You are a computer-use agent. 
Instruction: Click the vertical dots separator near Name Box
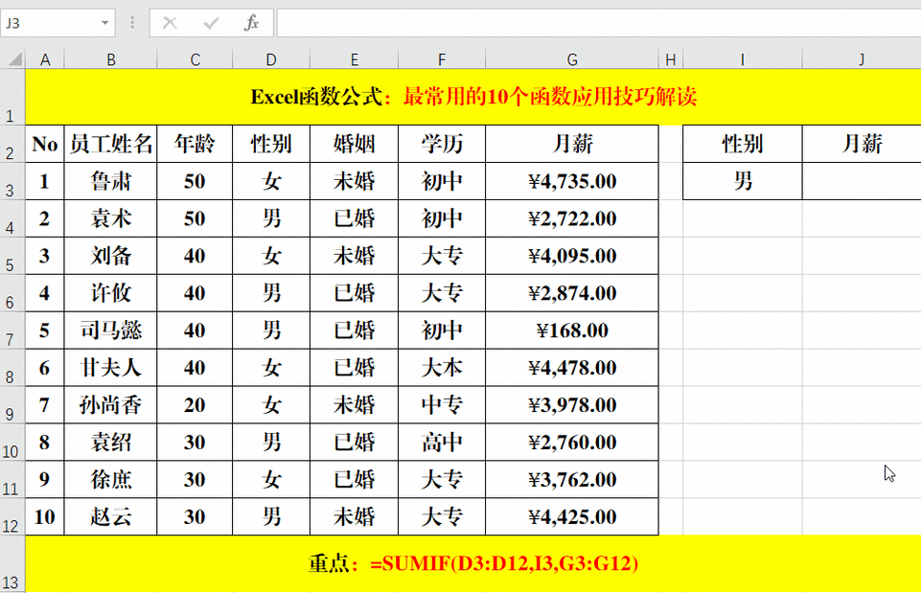(131, 22)
